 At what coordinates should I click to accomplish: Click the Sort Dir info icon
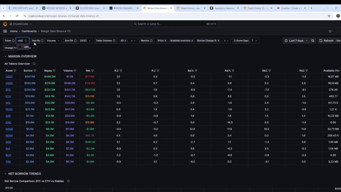(x=75, y=41)
